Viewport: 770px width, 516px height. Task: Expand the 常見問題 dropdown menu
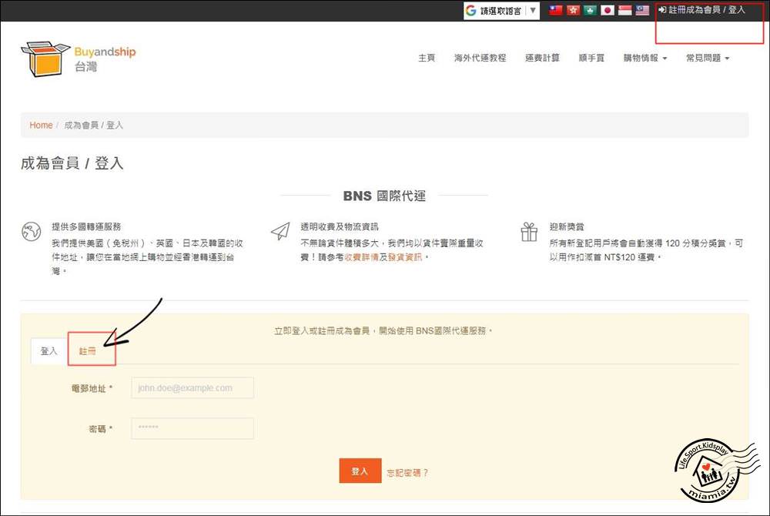coord(707,59)
